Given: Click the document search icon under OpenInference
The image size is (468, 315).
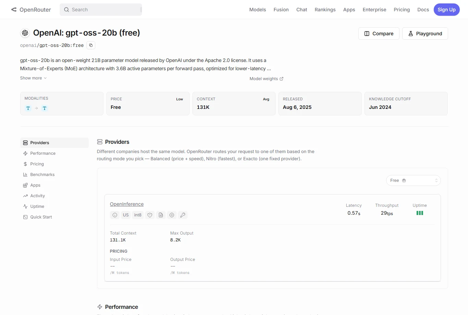Looking at the screenshot, I should coord(161,215).
